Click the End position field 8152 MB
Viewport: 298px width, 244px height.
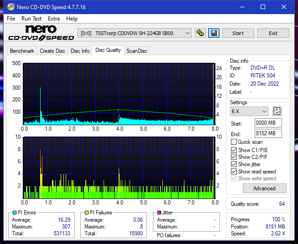click(x=268, y=133)
